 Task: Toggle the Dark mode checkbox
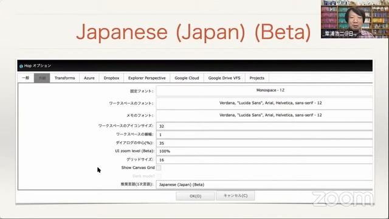click(159, 176)
